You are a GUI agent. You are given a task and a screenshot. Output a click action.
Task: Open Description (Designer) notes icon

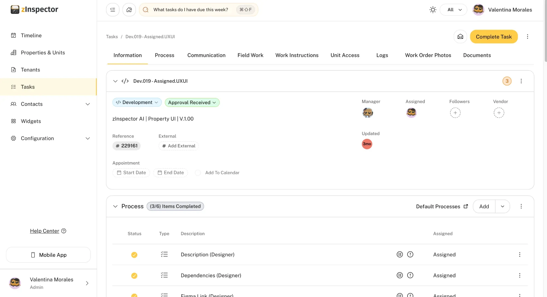tap(400, 254)
